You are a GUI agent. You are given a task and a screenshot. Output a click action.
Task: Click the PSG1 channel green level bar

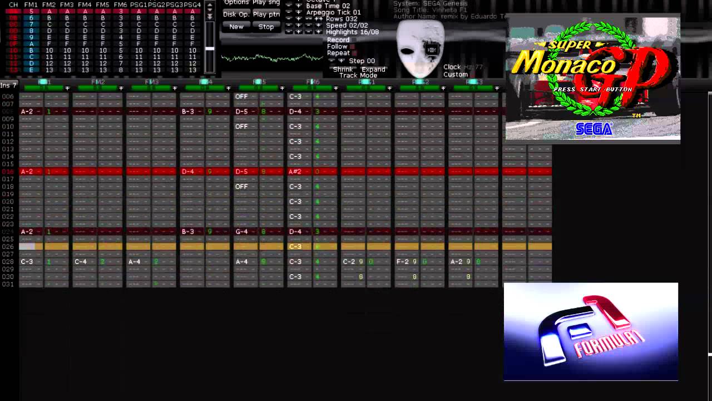366,88
